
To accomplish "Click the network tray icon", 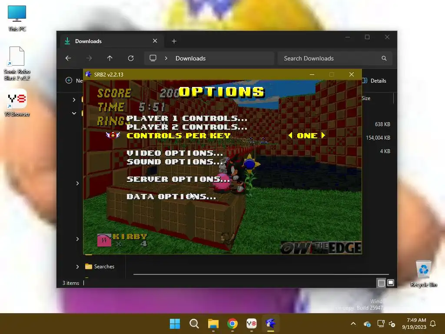I will pyautogui.click(x=381, y=324).
